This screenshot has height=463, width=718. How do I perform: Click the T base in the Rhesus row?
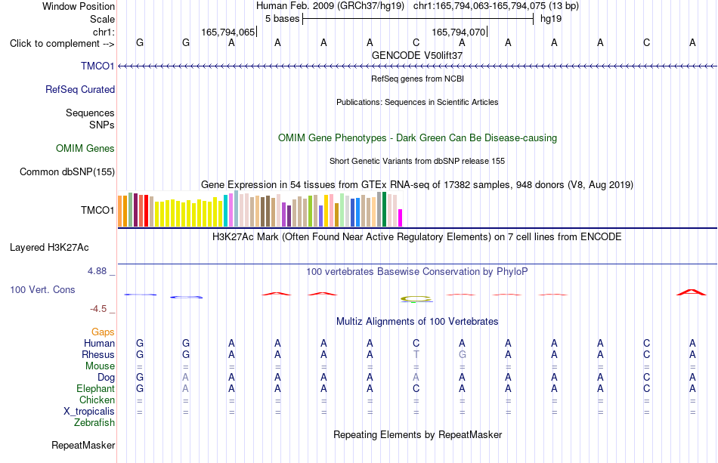tap(416, 354)
